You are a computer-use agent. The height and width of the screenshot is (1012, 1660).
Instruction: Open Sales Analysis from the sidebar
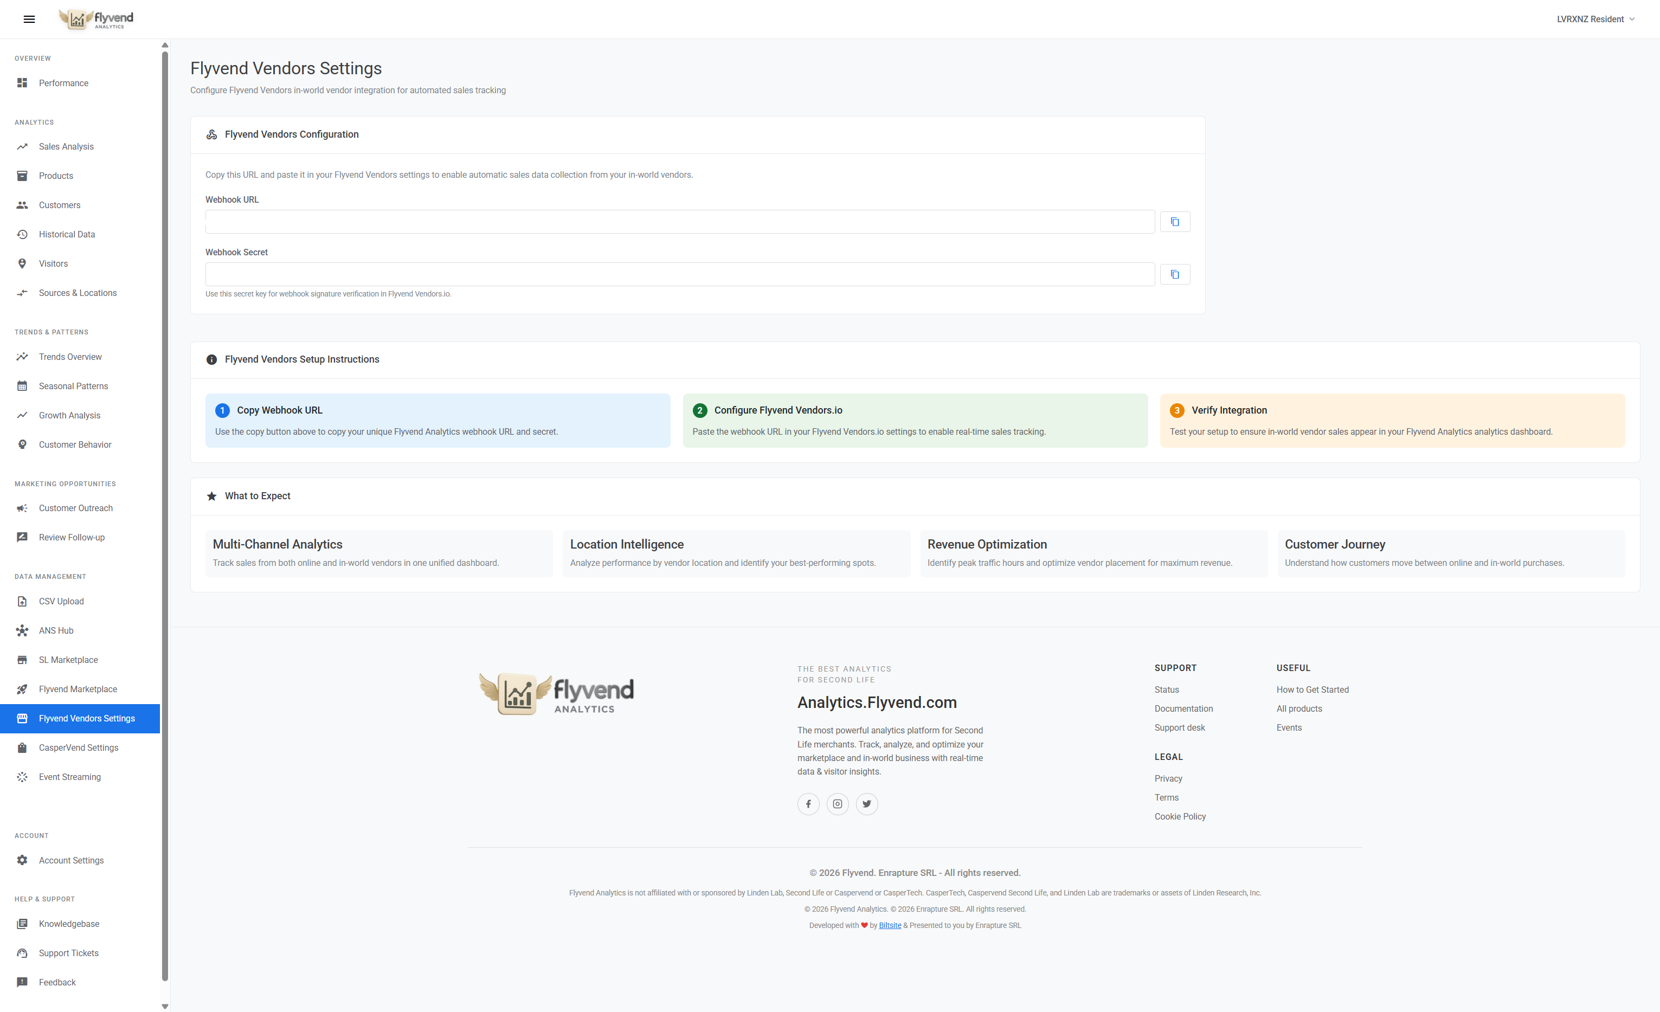pyautogui.click(x=66, y=146)
